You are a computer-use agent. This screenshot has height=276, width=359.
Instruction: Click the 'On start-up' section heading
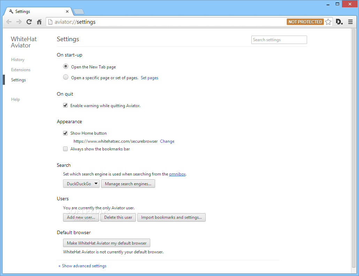(x=70, y=55)
